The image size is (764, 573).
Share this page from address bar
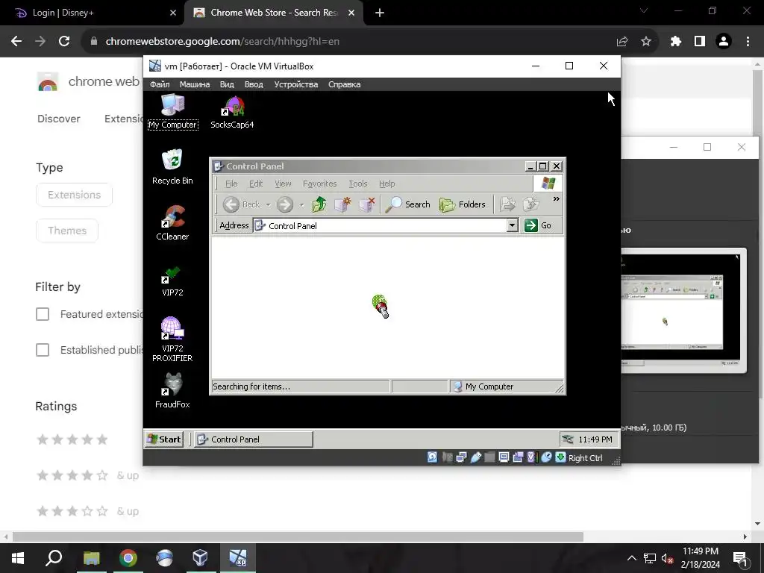click(622, 42)
